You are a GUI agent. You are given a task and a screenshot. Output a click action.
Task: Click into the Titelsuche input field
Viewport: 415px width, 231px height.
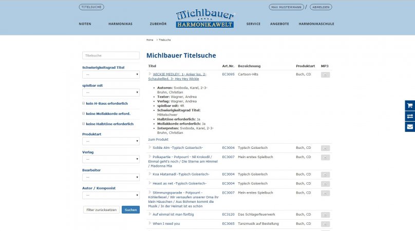point(110,55)
